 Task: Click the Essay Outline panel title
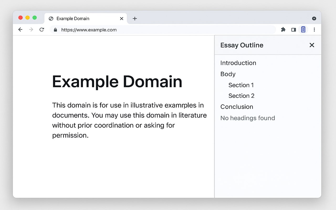pos(242,45)
